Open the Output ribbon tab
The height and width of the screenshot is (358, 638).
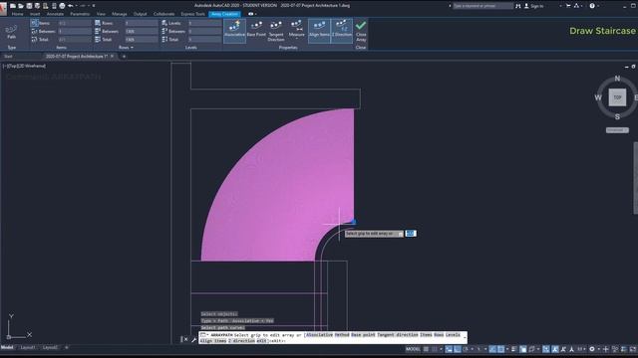click(x=140, y=14)
